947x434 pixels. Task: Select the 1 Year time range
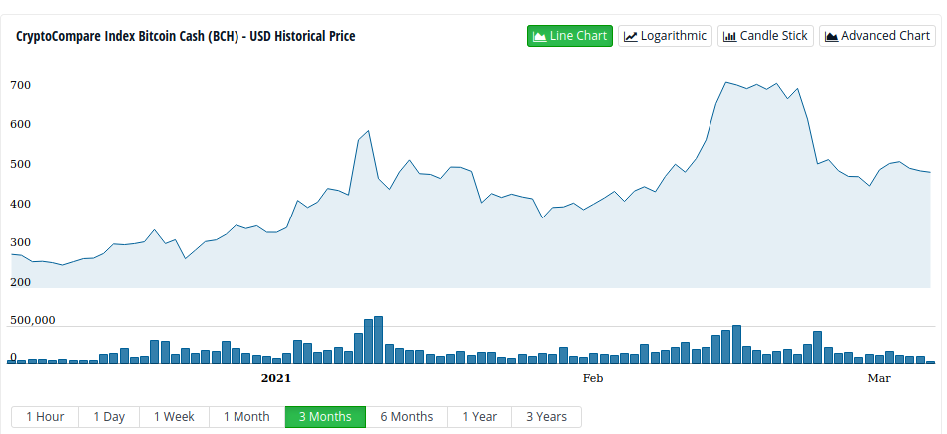tap(480, 416)
